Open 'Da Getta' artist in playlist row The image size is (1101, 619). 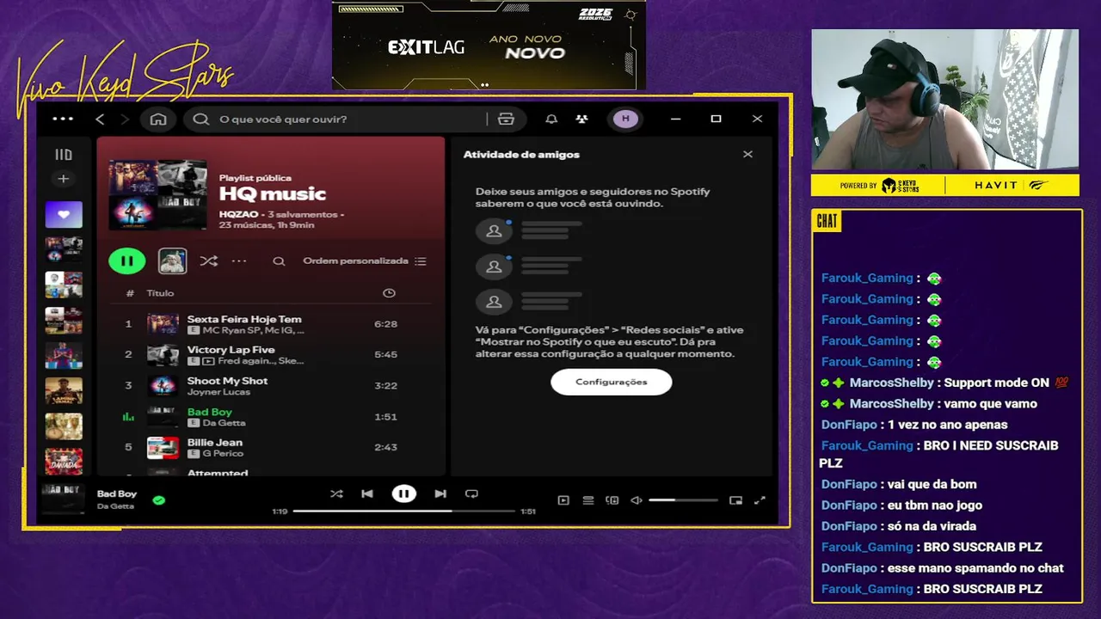(x=224, y=423)
